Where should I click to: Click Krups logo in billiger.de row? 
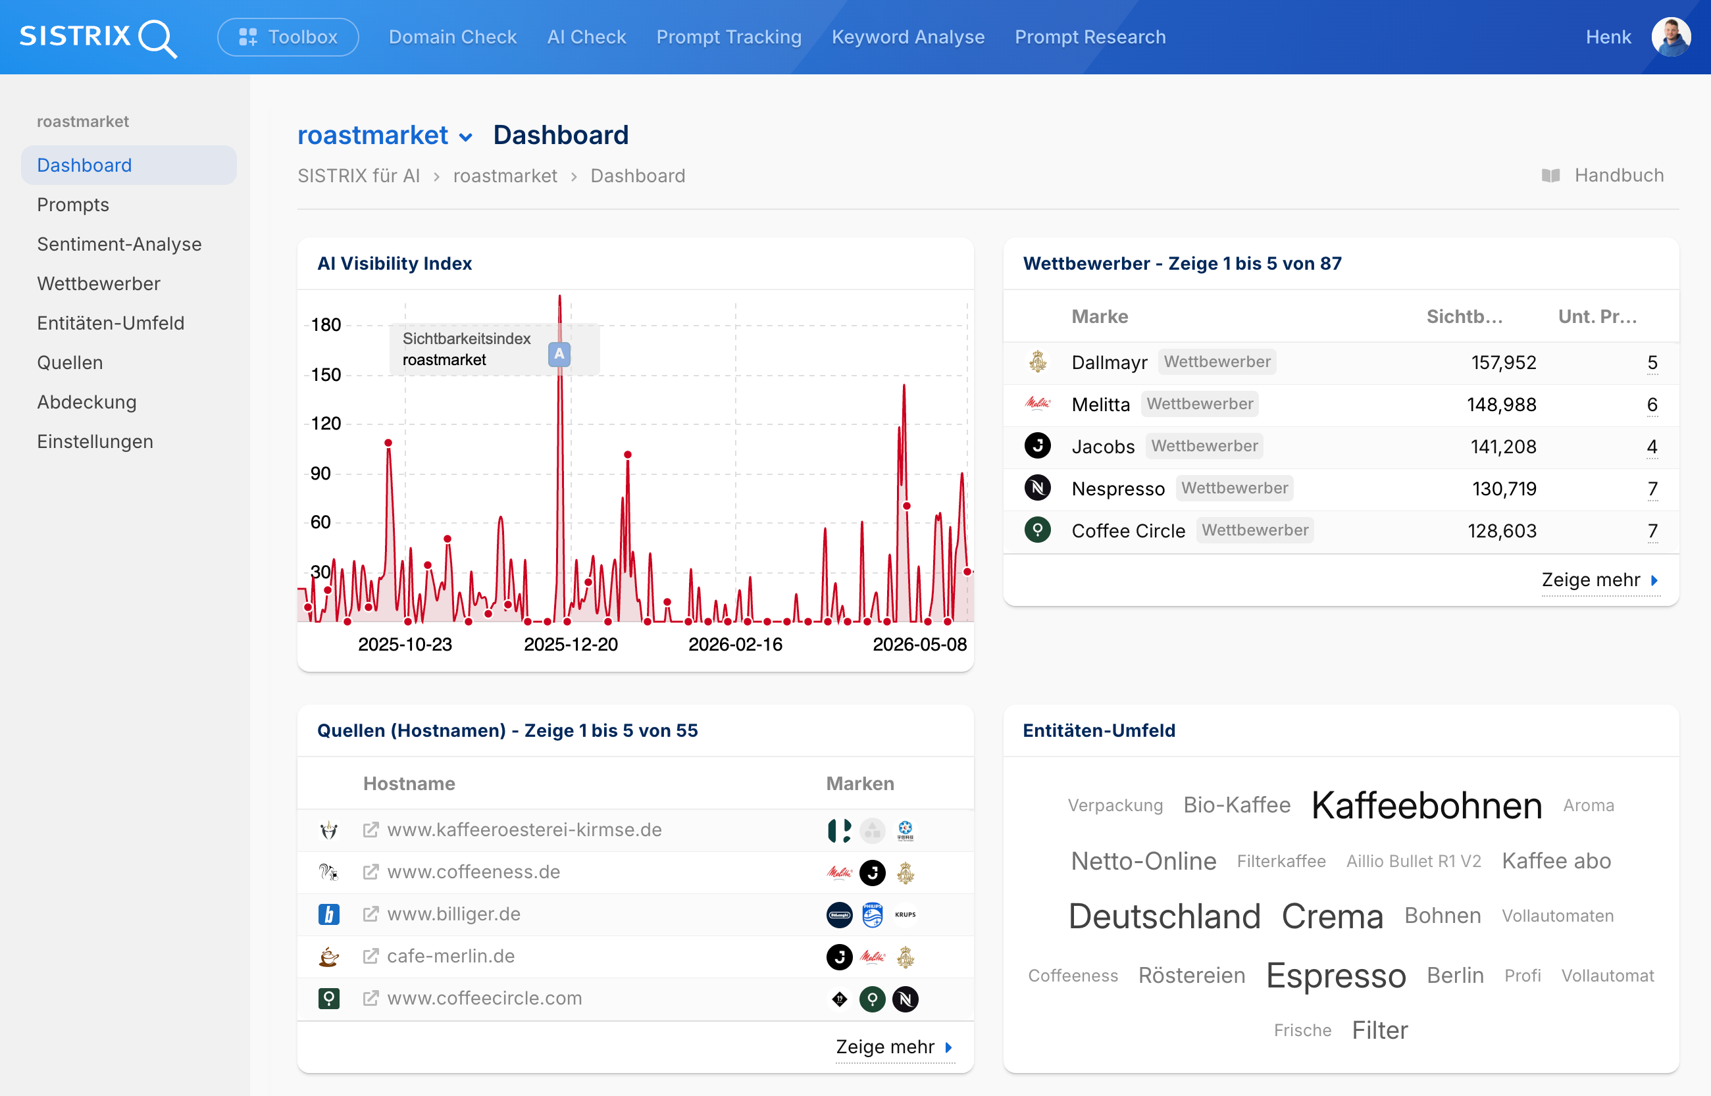pos(906,914)
